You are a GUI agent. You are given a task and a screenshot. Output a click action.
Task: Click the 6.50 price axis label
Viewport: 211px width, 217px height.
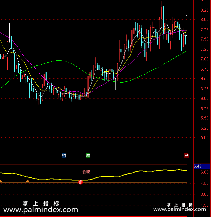(x=204, y=79)
